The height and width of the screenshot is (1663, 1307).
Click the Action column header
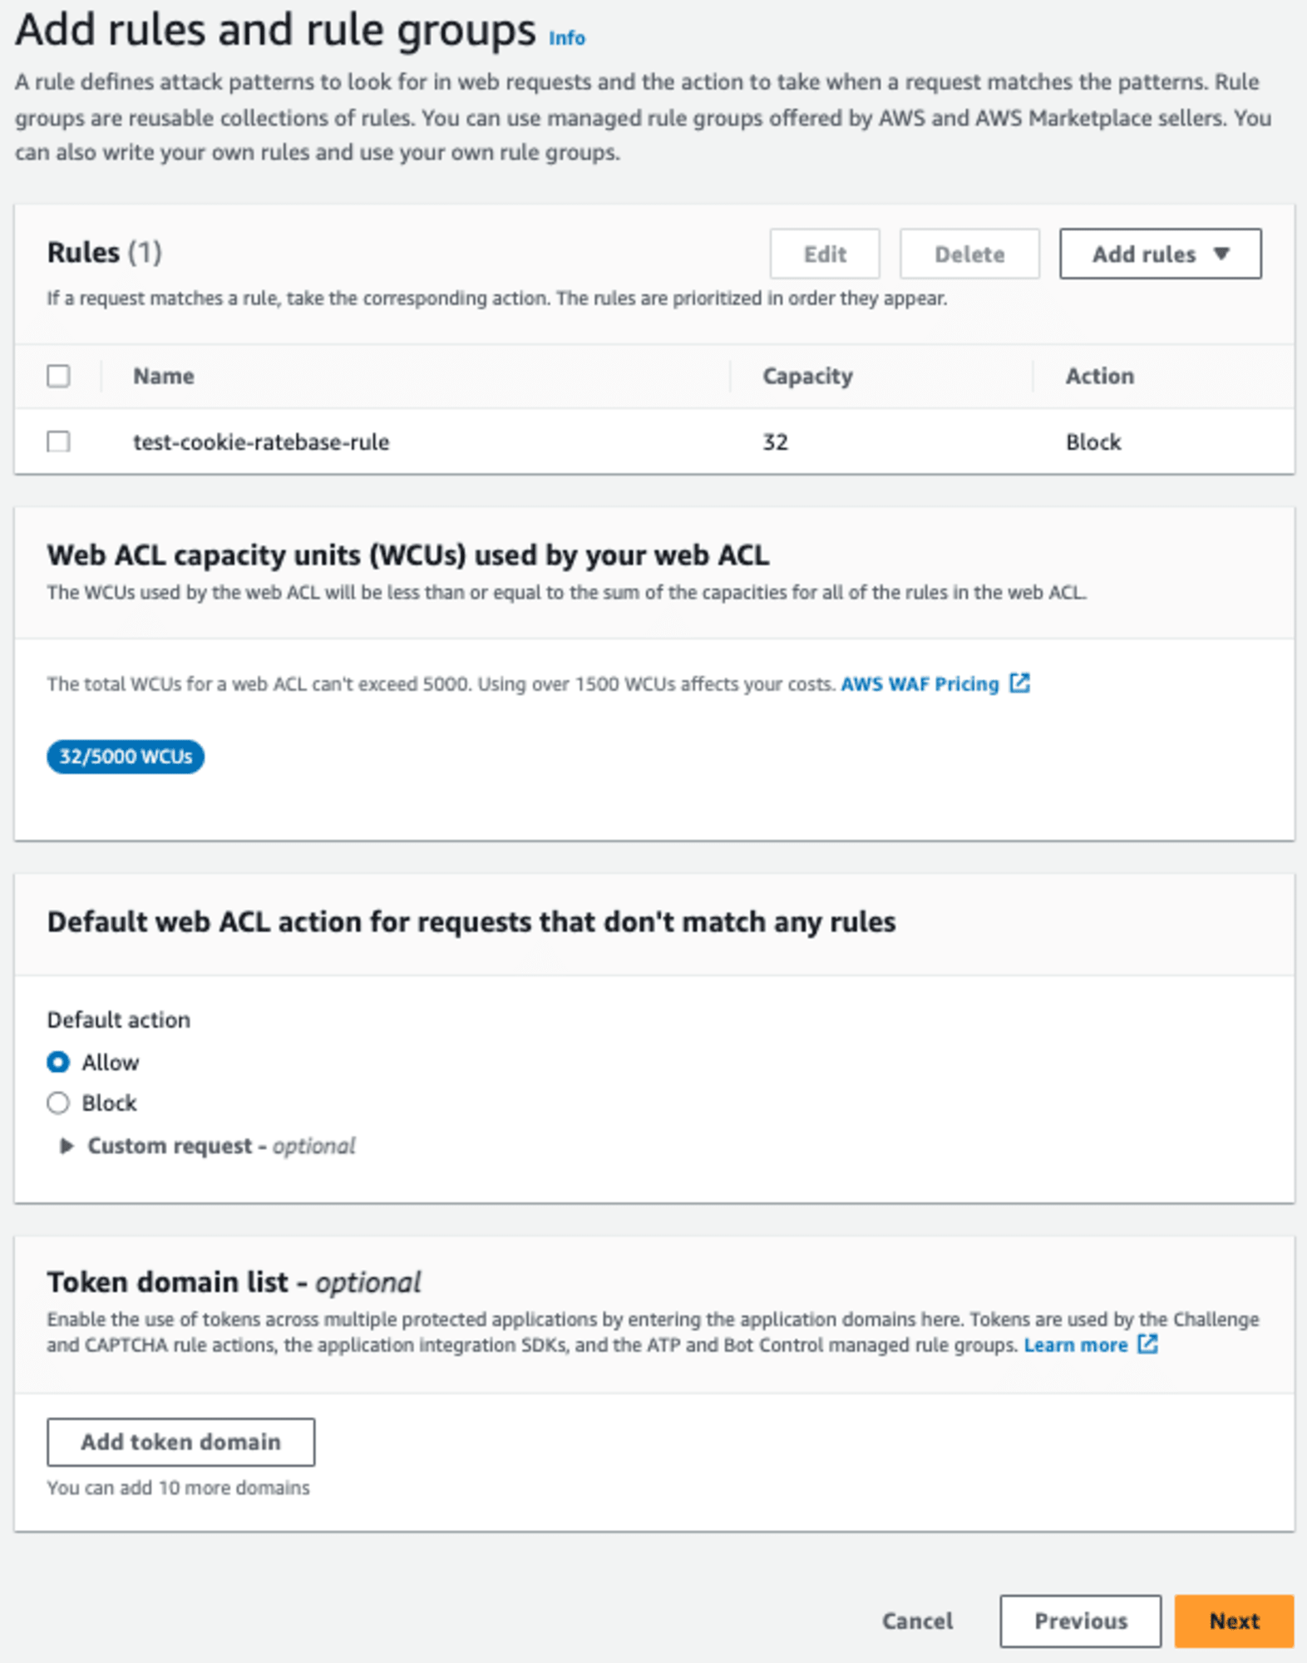[1099, 376]
